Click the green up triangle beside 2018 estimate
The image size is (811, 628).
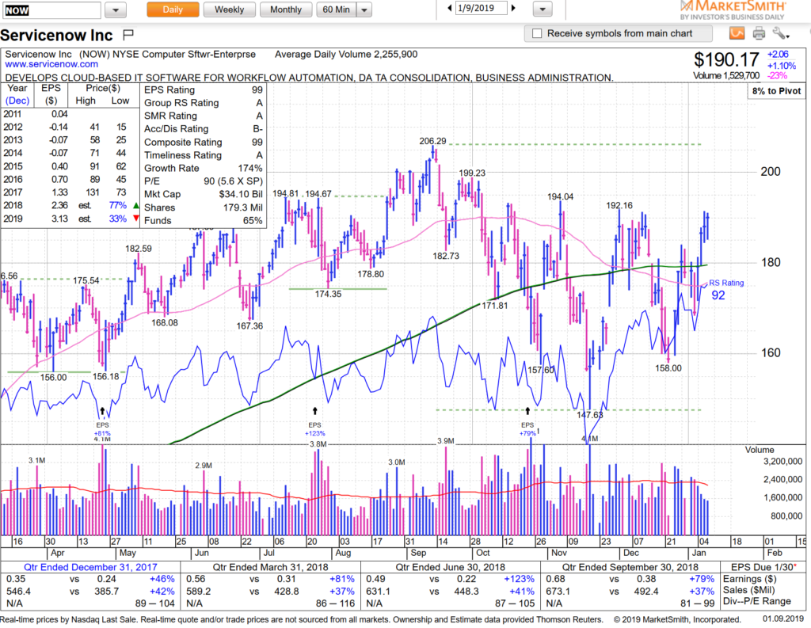click(x=136, y=205)
